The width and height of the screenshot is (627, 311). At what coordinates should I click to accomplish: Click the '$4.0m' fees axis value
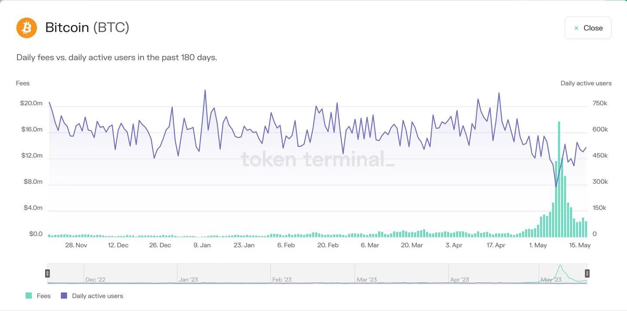[x=33, y=207]
